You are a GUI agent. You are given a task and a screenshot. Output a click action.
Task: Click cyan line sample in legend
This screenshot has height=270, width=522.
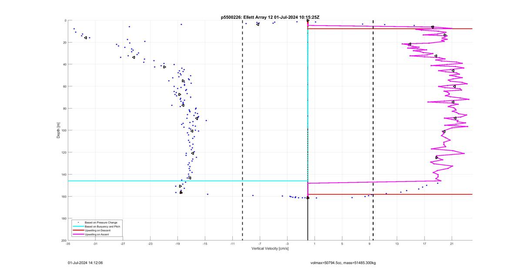(x=78, y=227)
